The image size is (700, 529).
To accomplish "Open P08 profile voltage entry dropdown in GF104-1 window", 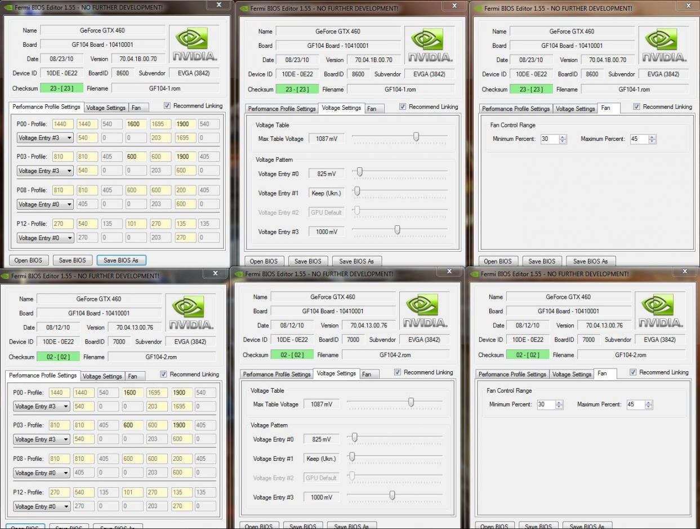I will click(45, 205).
